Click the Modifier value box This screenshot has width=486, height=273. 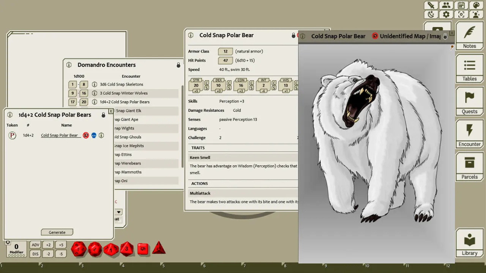(x=16, y=249)
